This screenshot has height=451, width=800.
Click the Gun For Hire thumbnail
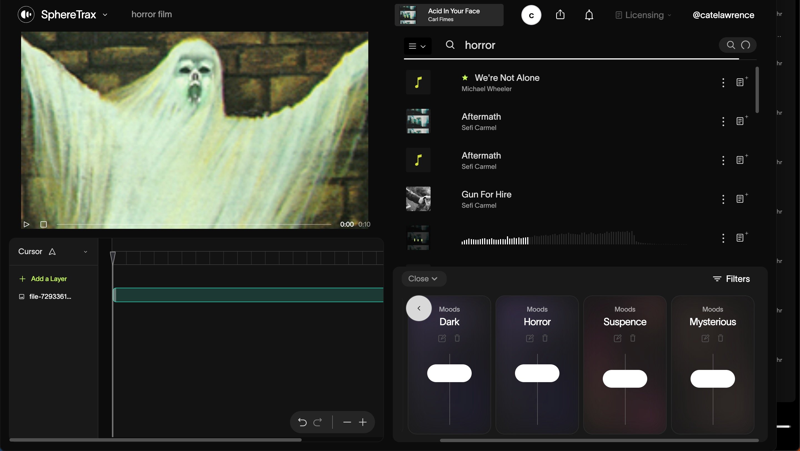click(x=418, y=199)
